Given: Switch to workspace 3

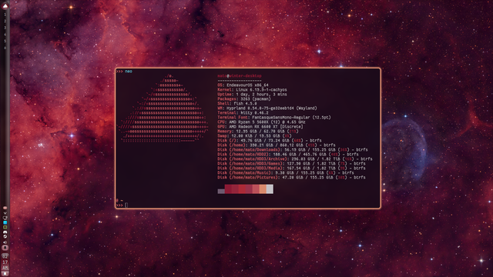Looking at the screenshot, I should (5, 28).
